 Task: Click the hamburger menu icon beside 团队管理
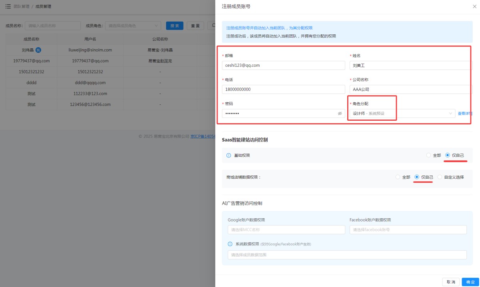(8, 6)
